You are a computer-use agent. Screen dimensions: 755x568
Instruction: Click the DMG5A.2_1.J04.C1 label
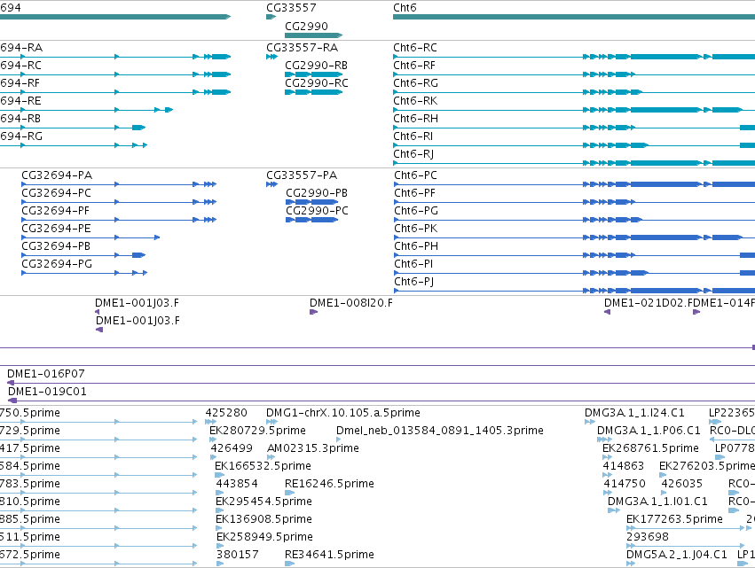coord(677,556)
